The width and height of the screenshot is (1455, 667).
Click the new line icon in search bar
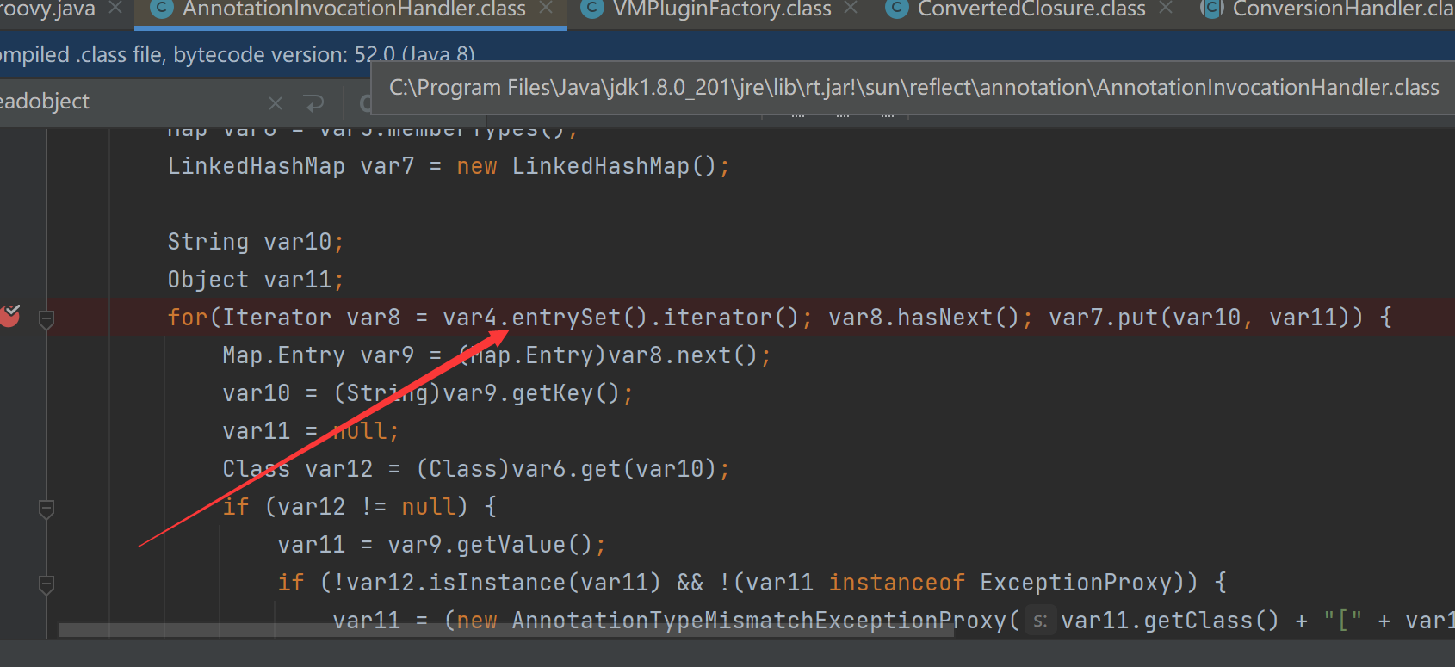click(314, 103)
